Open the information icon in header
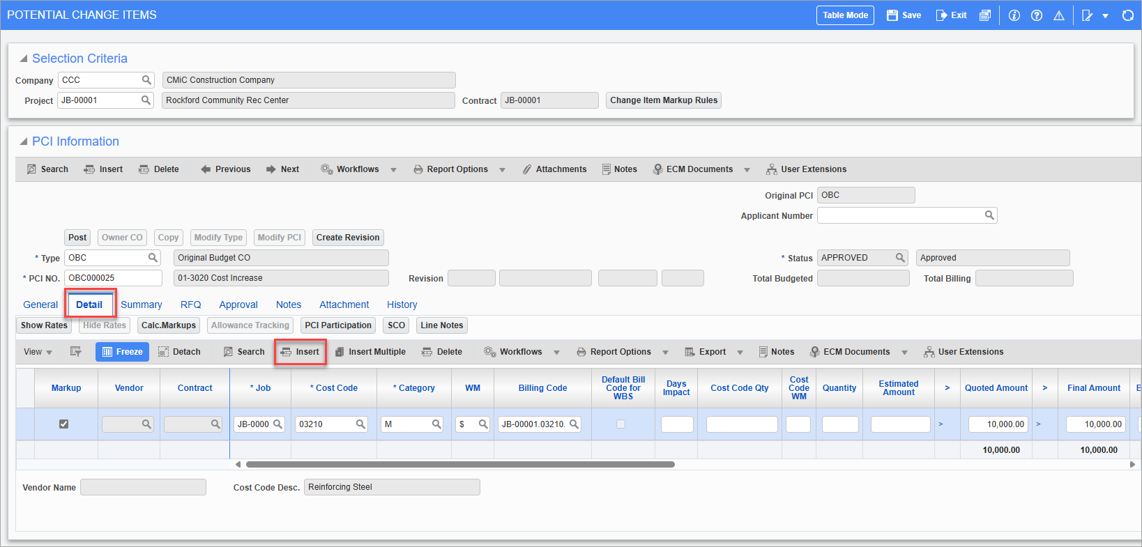Viewport: 1142px width, 547px height. 1014,15
